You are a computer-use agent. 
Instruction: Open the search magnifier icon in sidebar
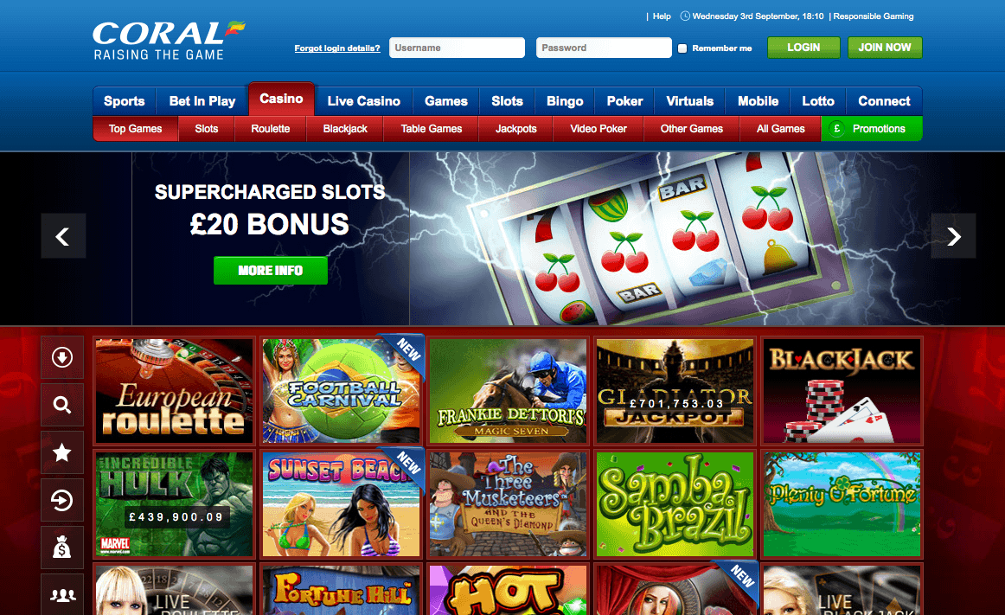(x=62, y=405)
